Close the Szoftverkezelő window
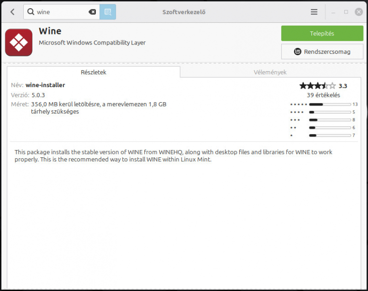The height and width of the screenshot is (291, 368). (358, 12)
